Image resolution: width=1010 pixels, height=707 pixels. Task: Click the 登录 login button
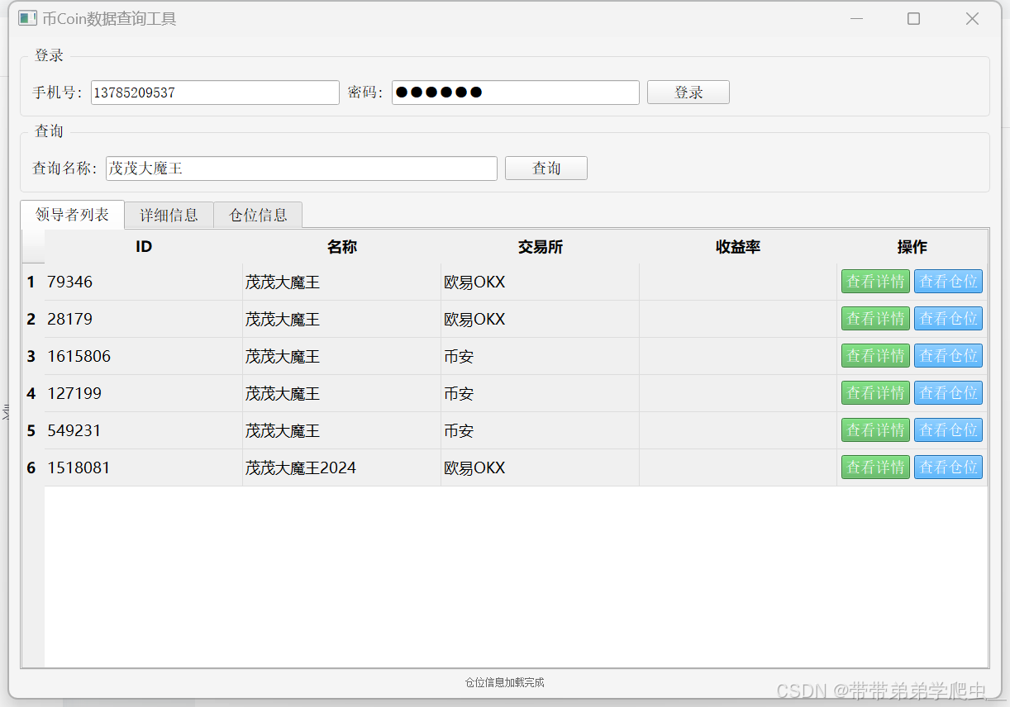point(688,93)
